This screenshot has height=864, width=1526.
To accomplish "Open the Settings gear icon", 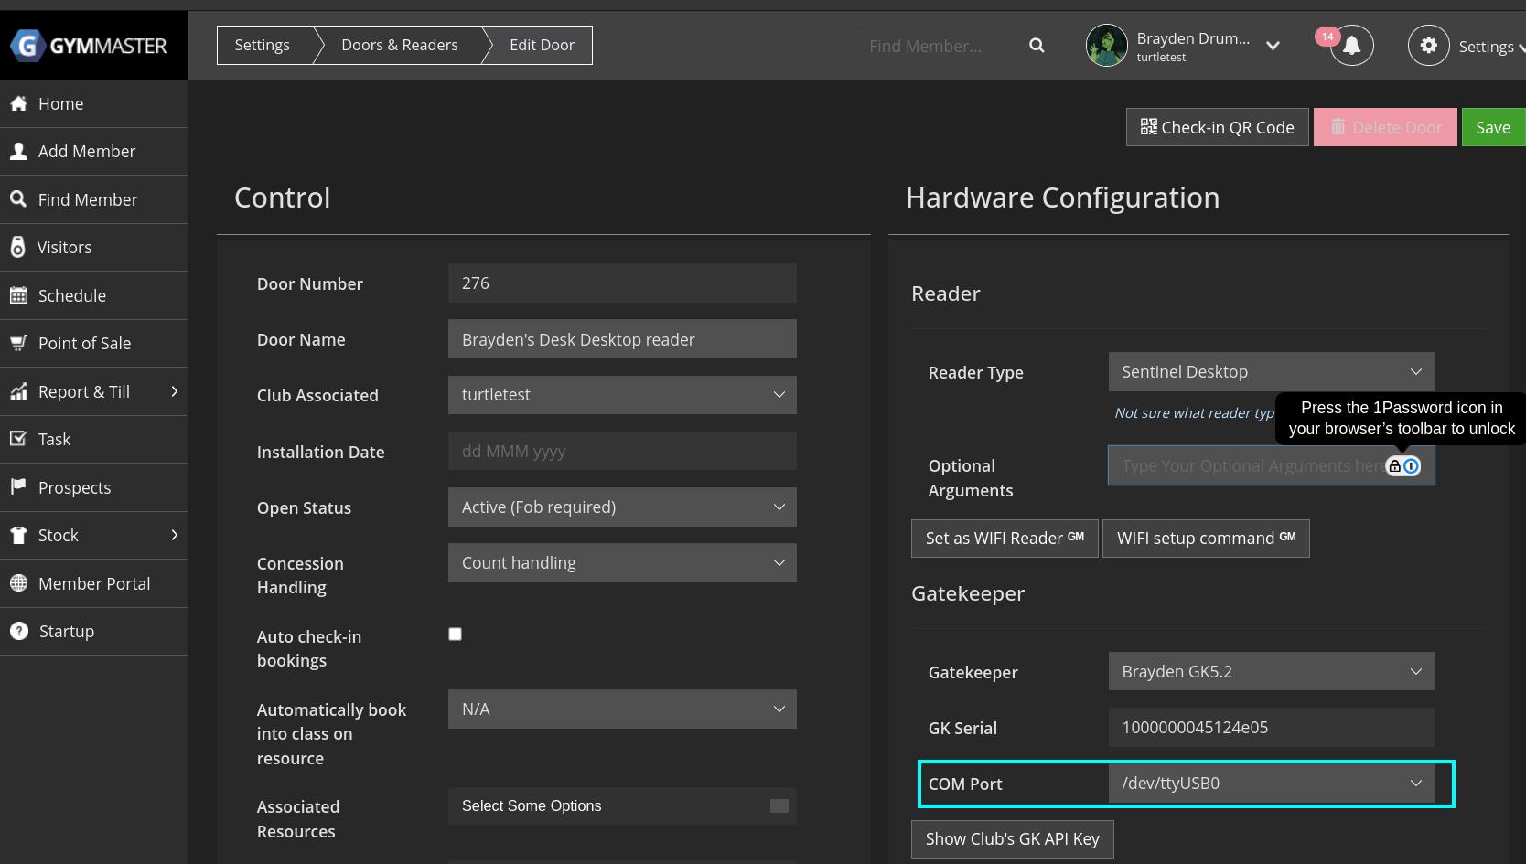I will pyautogui.click(x=1428, y=46).
